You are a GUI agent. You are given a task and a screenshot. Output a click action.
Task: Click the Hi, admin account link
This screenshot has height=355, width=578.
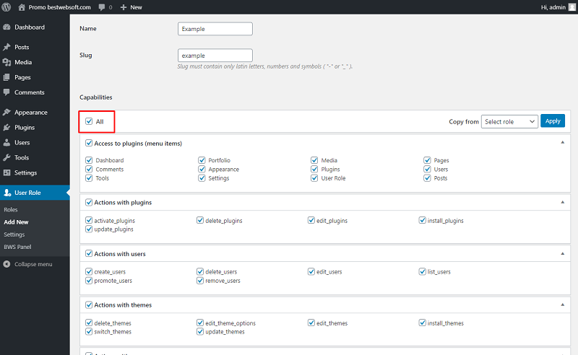pos(553,7)
